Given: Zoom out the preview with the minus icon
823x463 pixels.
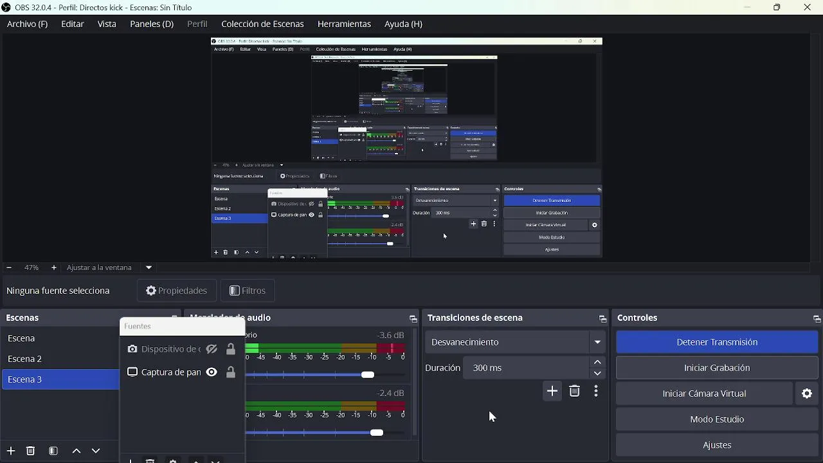Looking at the screenshot, I should pyautogui.click(x=8, y=268).
